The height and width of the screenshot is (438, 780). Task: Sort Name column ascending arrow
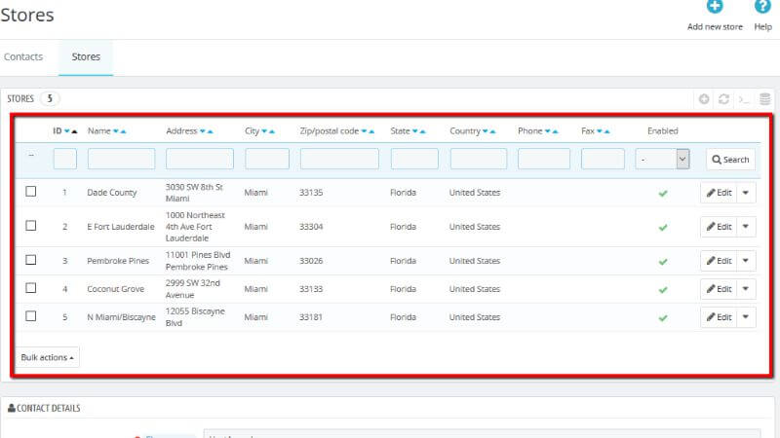(x=124, y=131)
